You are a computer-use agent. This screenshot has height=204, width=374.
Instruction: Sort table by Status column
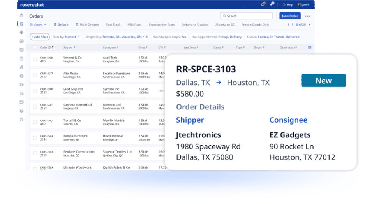(218, 47)
